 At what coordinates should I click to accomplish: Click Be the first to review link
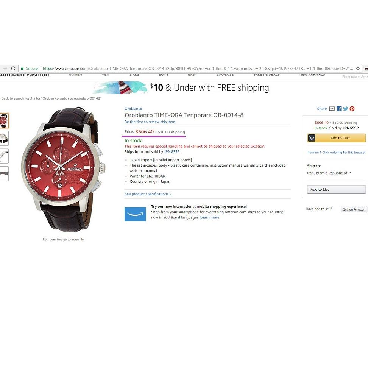(x=150, y=122)
